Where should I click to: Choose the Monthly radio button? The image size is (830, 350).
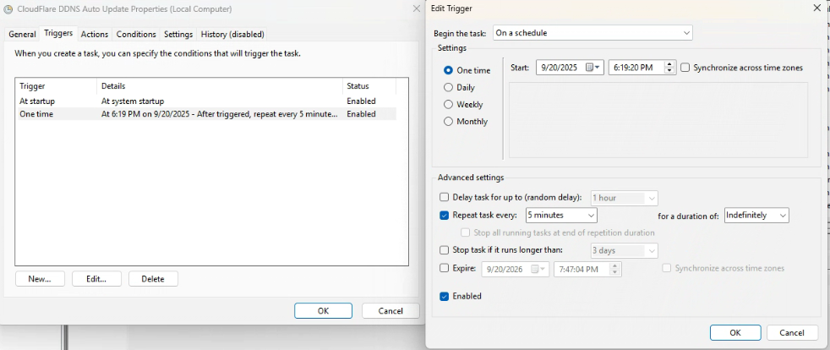point(449,121)
